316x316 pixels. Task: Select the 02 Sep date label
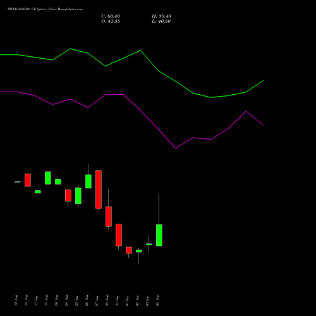pos(137,300)
